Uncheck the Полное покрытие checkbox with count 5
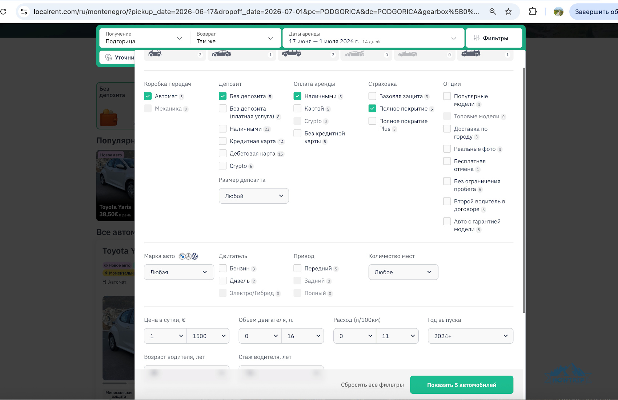The width and height of the screenshot is (618, 400). 372,108
